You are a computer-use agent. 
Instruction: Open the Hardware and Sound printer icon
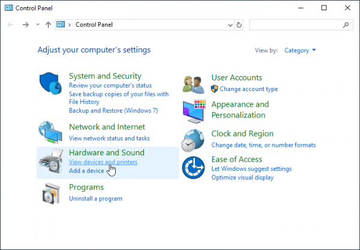click(x=51, y=161)
